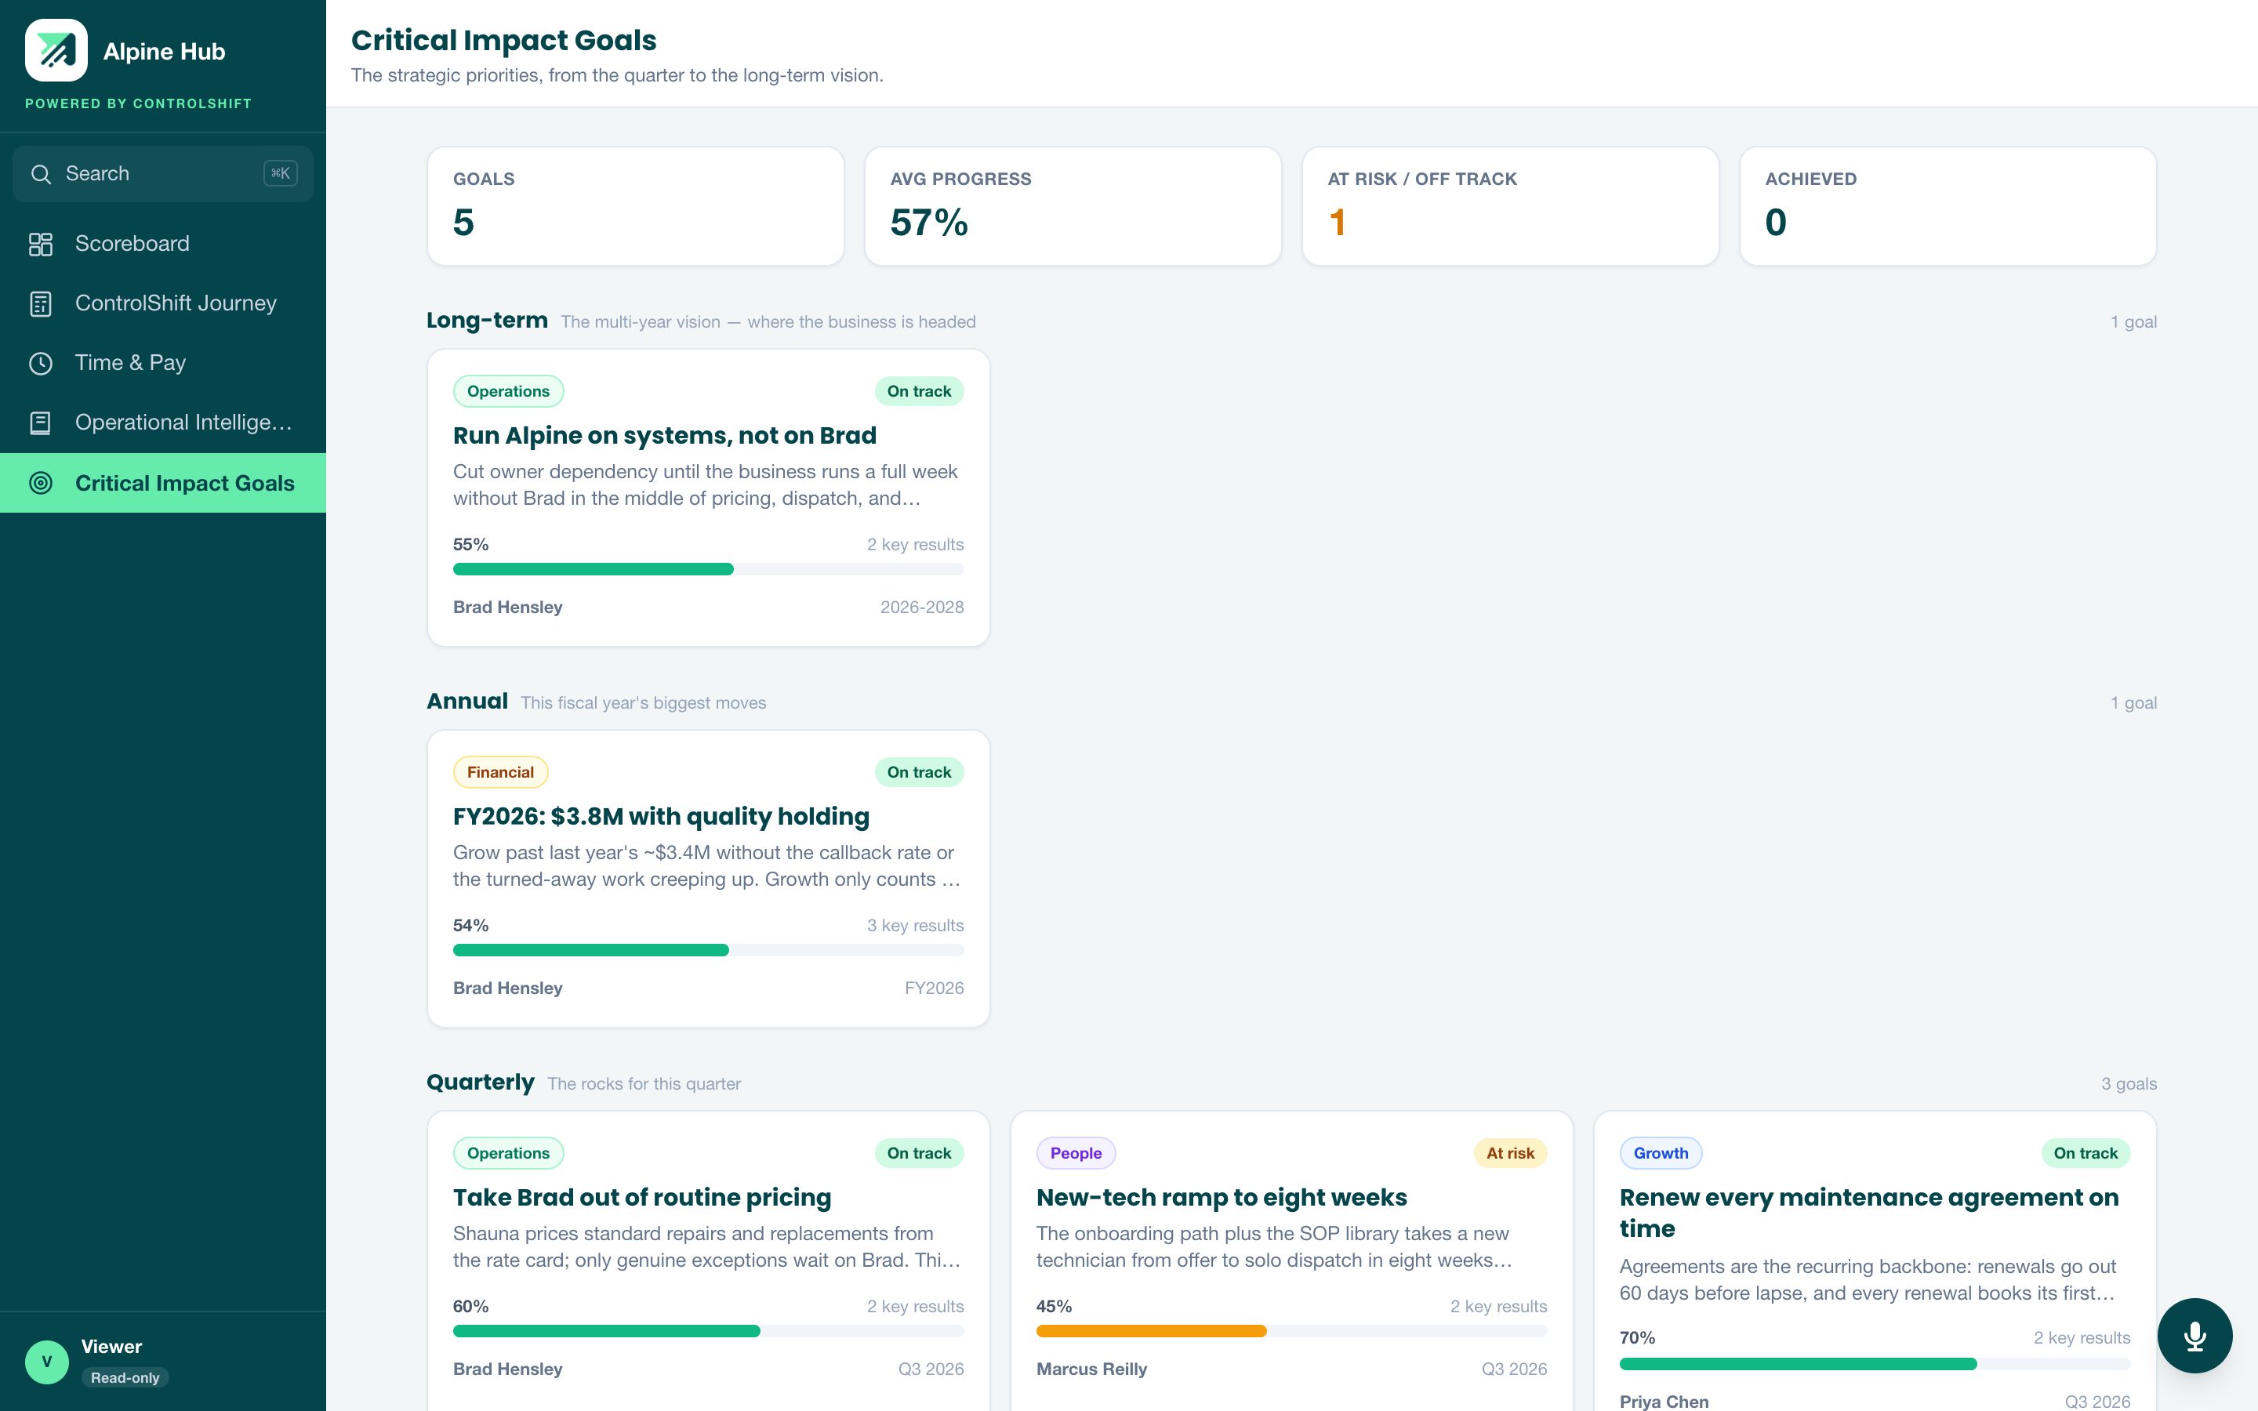The height and width of the screenshot is (1411, 2258).
Task: Click the '3 goals' count label
Action: point(2129,1083)
